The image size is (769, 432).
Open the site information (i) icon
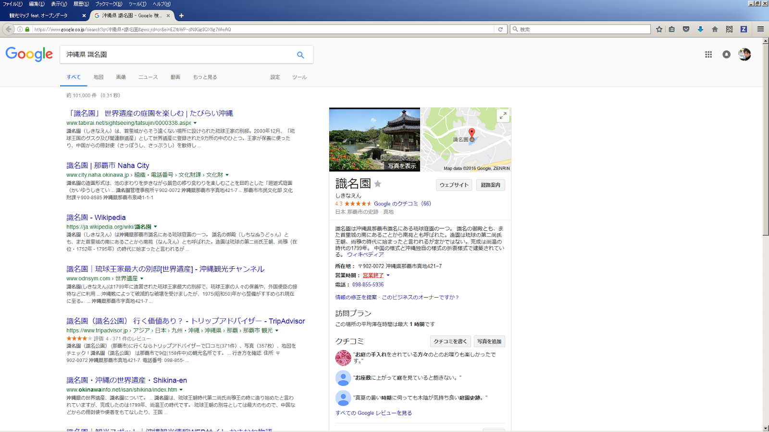point(20,29)
